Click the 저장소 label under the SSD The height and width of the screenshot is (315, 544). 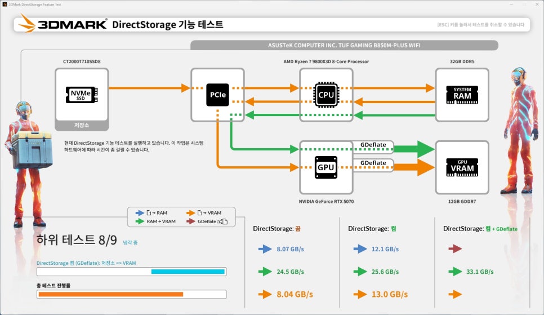82,125
